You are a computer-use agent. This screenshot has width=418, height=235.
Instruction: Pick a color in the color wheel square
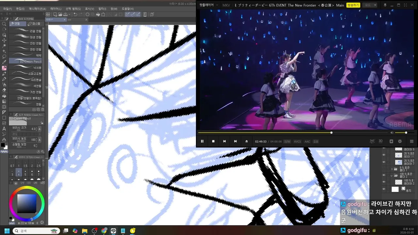pos(27,204)
